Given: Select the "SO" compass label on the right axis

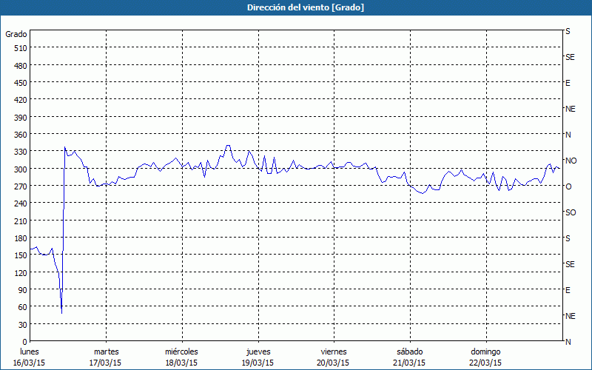Looking at the screenshot, I should 571,212.
